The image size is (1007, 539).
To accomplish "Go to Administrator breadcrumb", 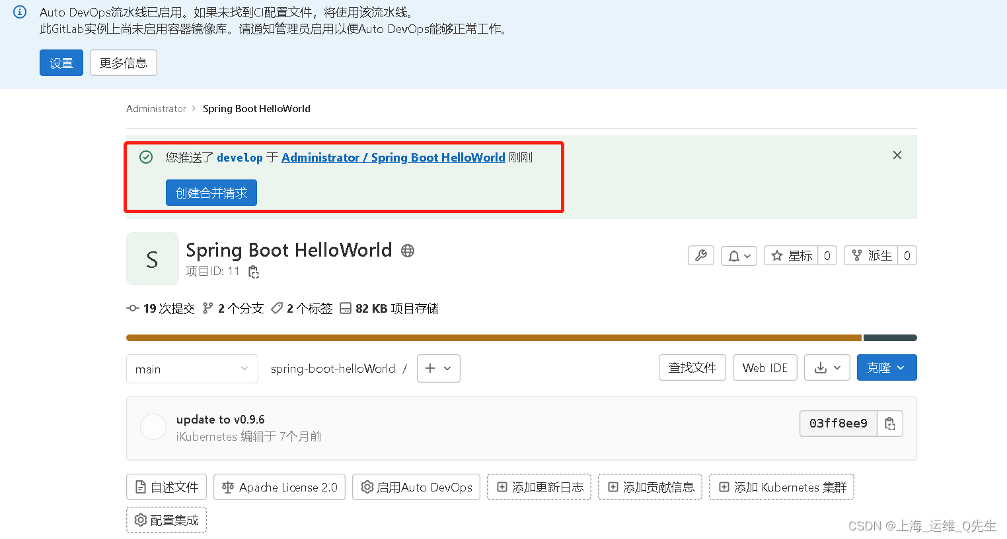I will 156,109.
